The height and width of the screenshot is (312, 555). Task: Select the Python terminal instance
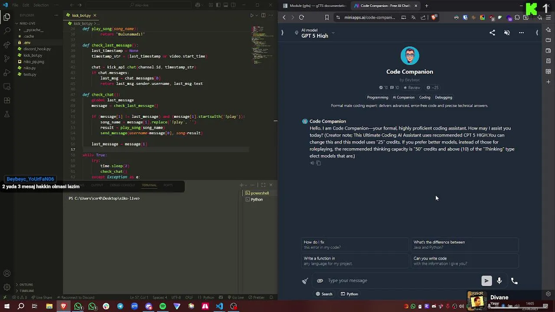(x=254, y=199)
